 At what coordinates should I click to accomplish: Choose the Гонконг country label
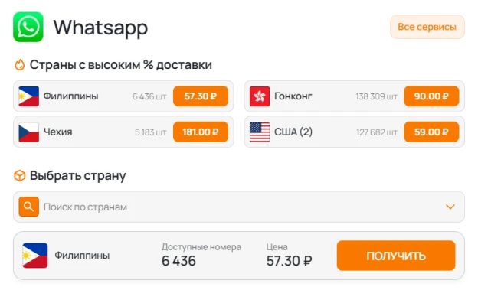[x=293, y=96]
